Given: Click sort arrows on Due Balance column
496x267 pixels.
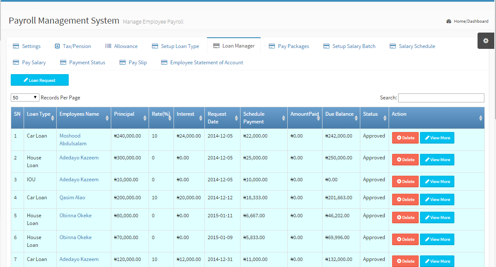Looking at the screenshot, I should (356, 118).
